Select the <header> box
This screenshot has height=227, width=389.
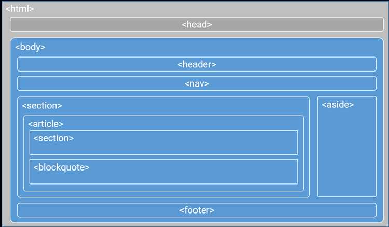pyautogui.click(x=197, y=64)
